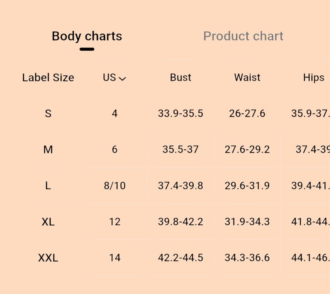
Task: Click bust measurement 33.9-35.5
Action: click(x=181, y=114)
